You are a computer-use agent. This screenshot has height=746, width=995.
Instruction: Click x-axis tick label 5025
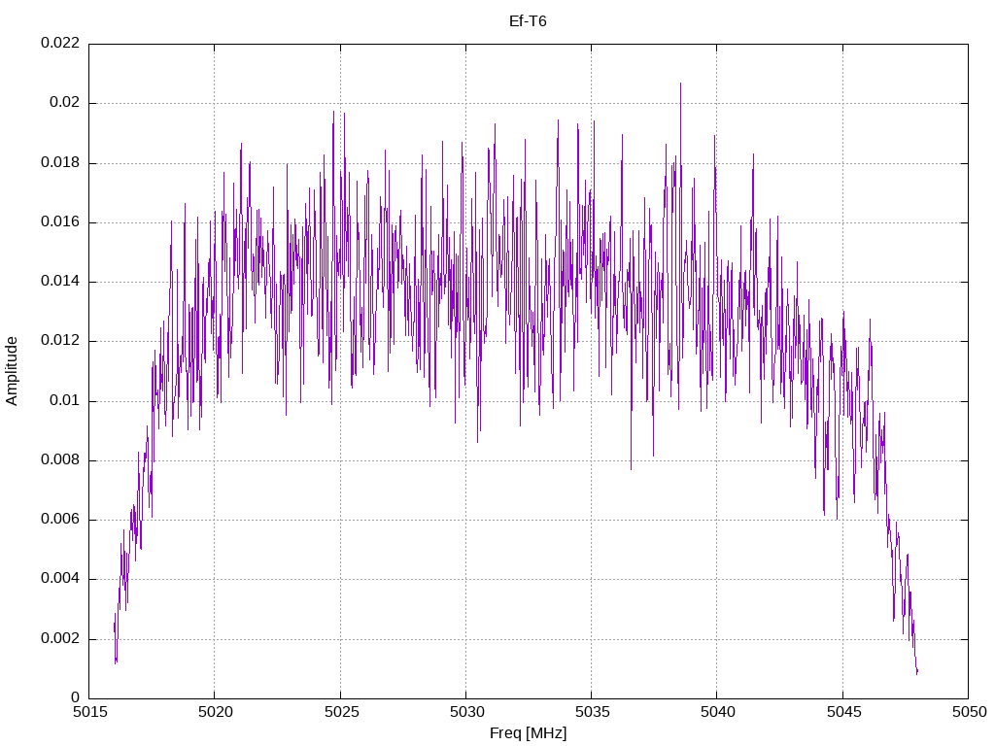coord(341,712)
